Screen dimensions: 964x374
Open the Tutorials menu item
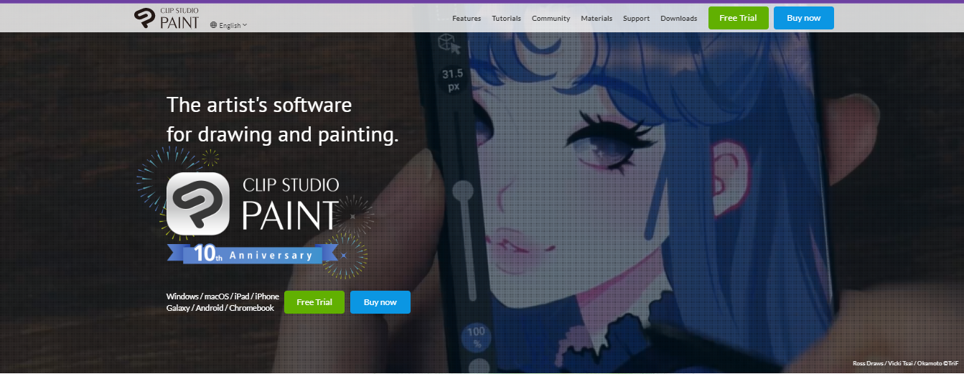(x=507, y=18)
